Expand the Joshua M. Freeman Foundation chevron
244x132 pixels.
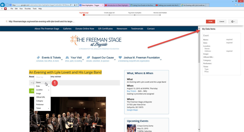[161, 60]
